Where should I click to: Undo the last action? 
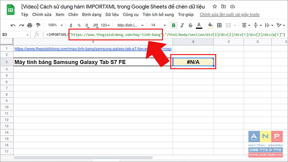(x=13, y=25)
